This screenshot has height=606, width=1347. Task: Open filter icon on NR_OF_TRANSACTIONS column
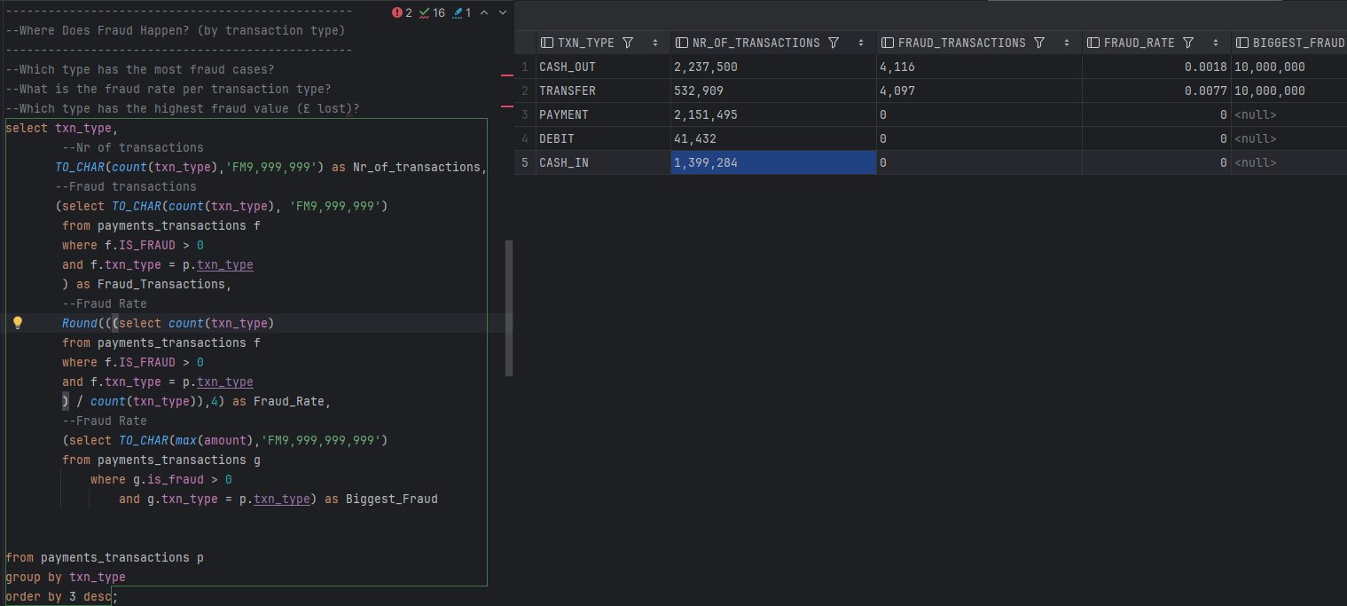pos(834,43)
